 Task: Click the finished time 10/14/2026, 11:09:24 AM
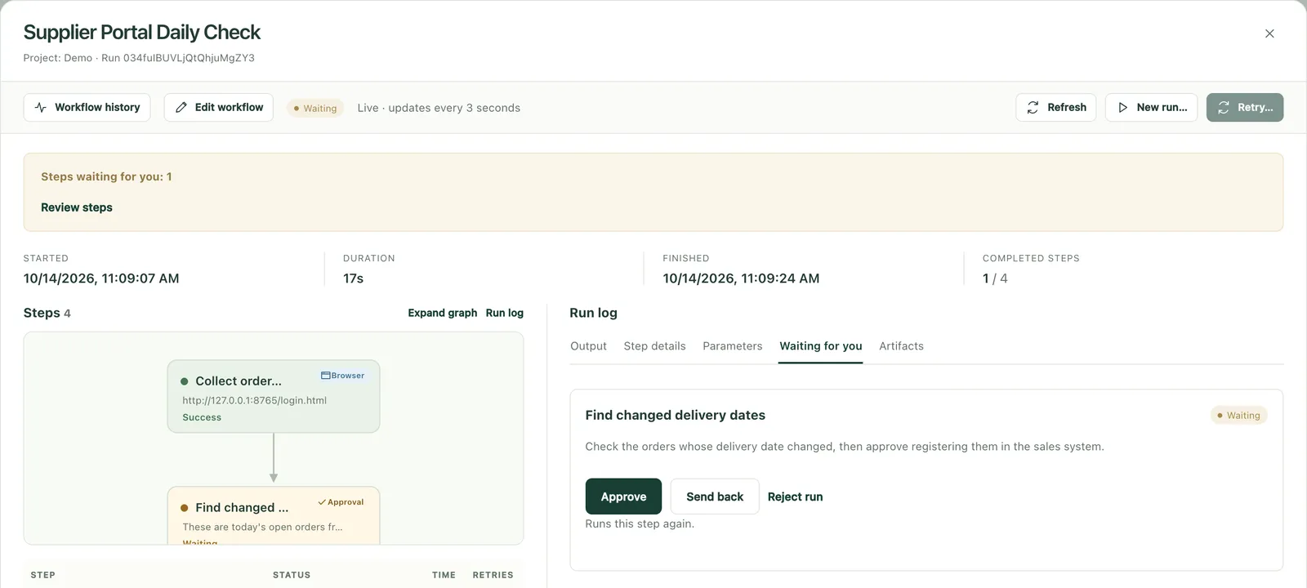pos(741,278)
